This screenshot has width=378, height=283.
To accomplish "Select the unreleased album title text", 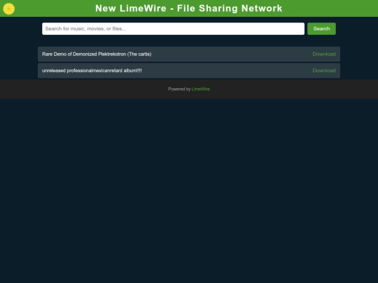I will coord(92,71).
